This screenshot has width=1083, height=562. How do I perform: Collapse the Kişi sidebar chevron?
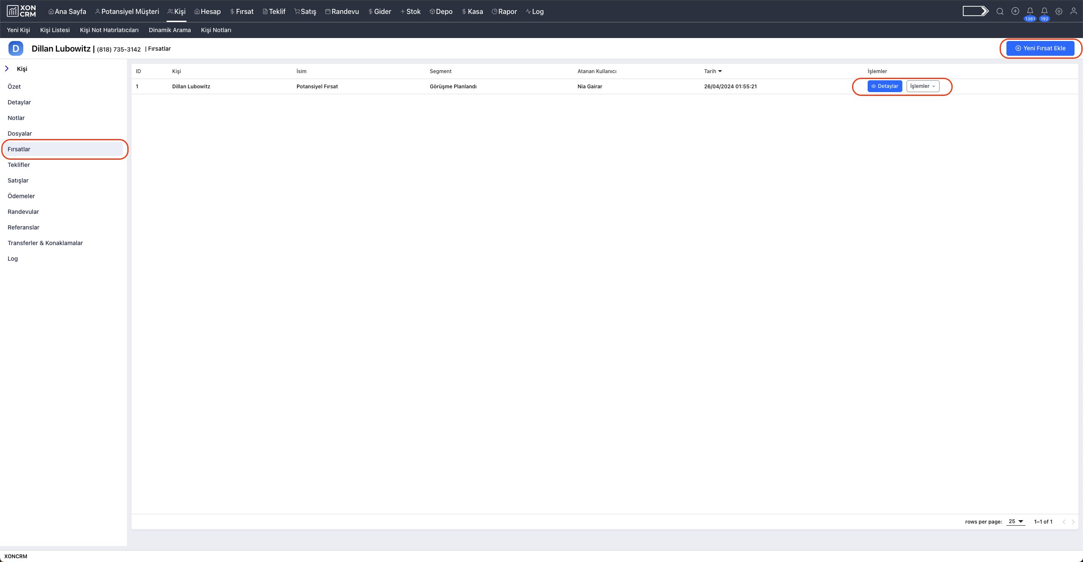(7, 68)
